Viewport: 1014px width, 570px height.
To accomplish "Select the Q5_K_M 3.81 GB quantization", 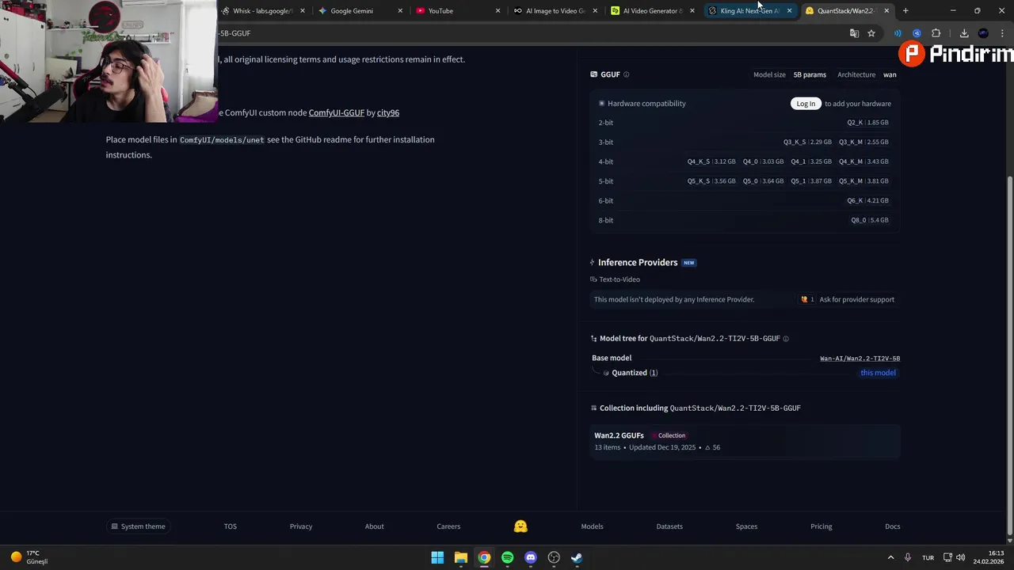I will click(863, 181).
